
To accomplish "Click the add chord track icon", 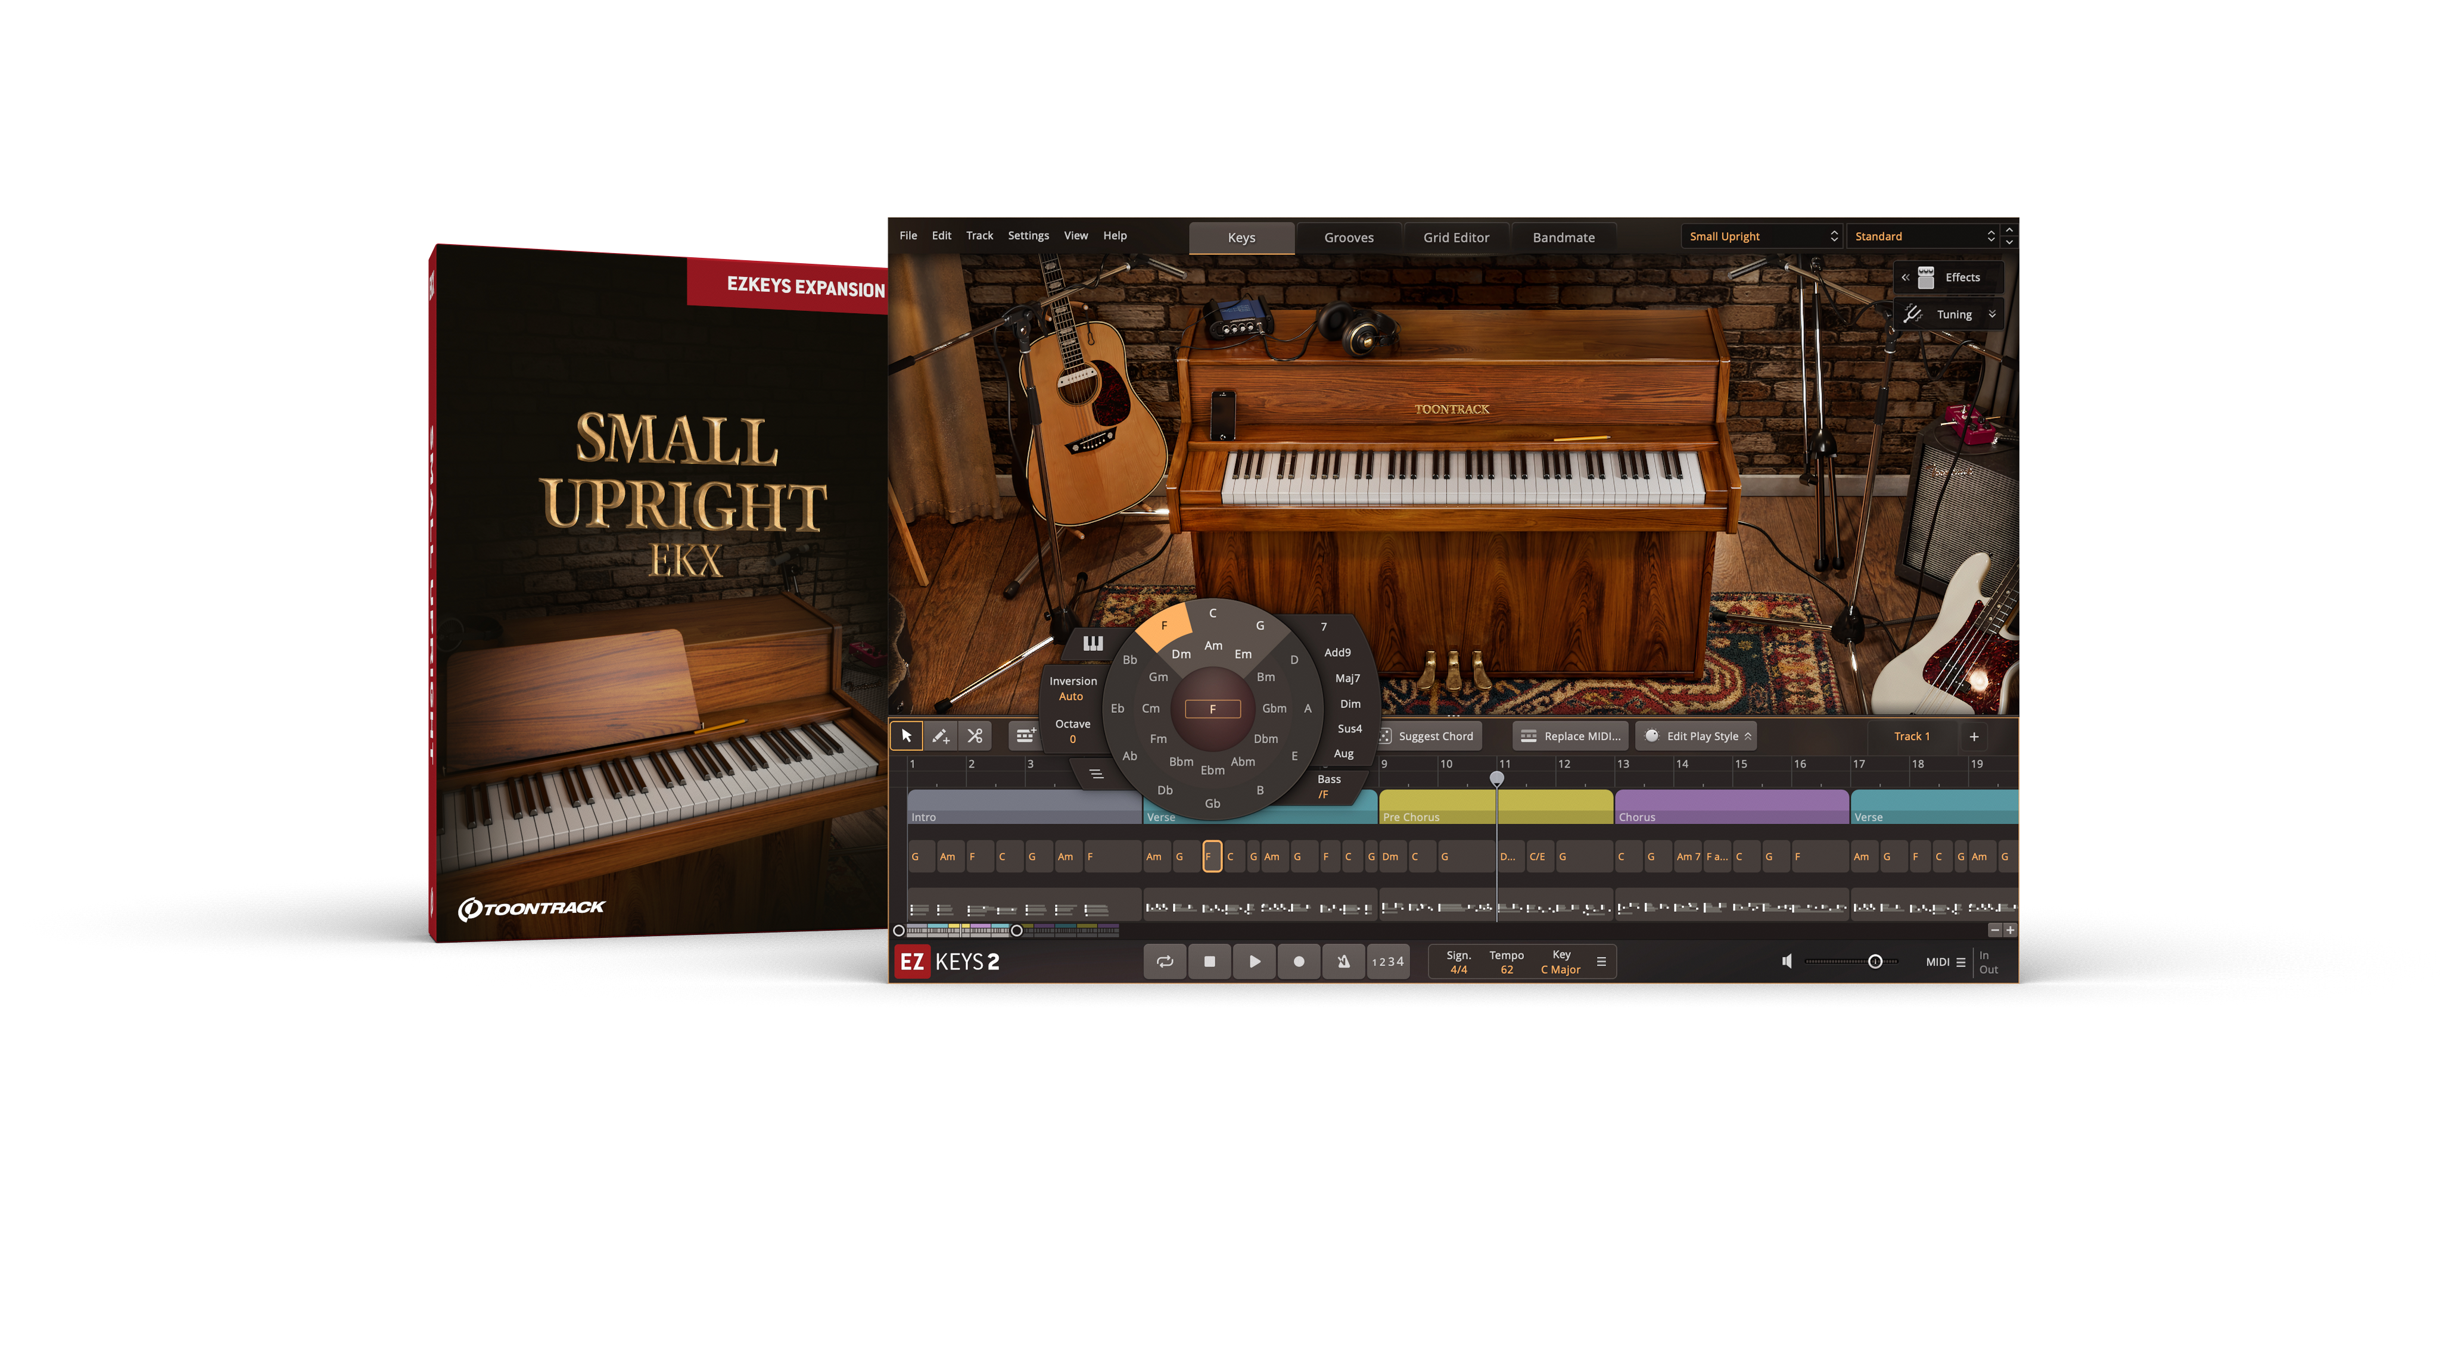I will tap(1026, 735).
